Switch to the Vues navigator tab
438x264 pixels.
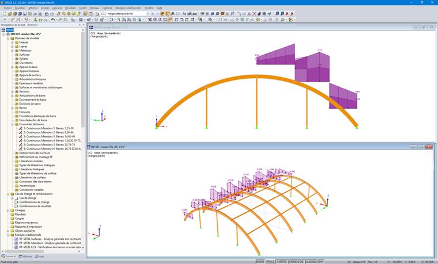point(40,257)
